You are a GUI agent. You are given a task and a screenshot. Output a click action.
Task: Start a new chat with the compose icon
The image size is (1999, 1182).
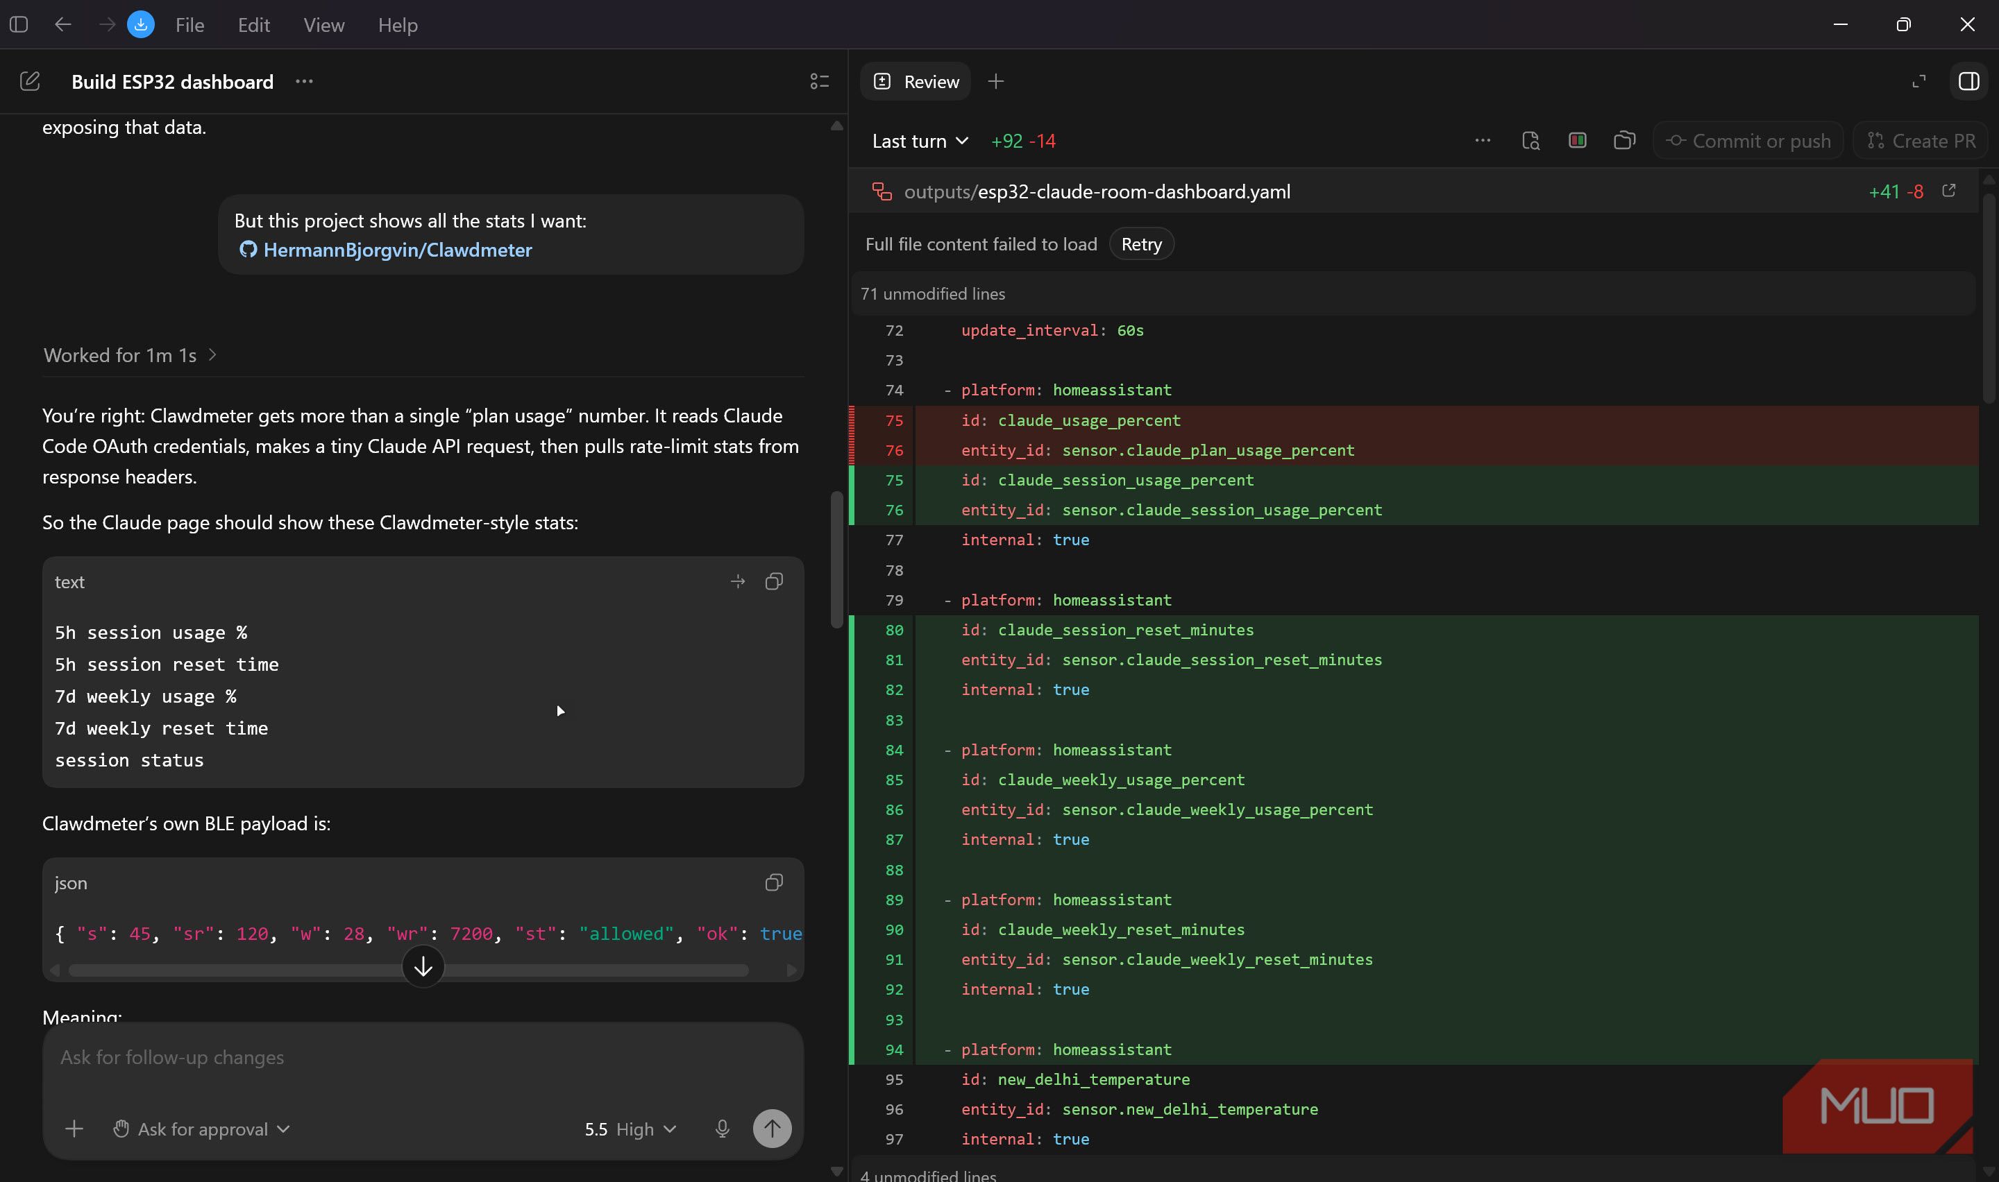point(29,81)
